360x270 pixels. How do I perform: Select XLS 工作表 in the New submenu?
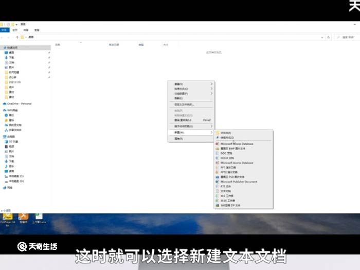pos(244,196)
